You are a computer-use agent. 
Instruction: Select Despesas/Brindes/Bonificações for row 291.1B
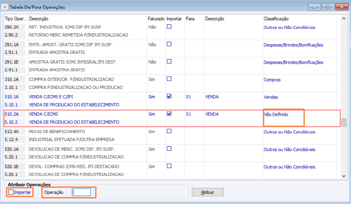293,62
